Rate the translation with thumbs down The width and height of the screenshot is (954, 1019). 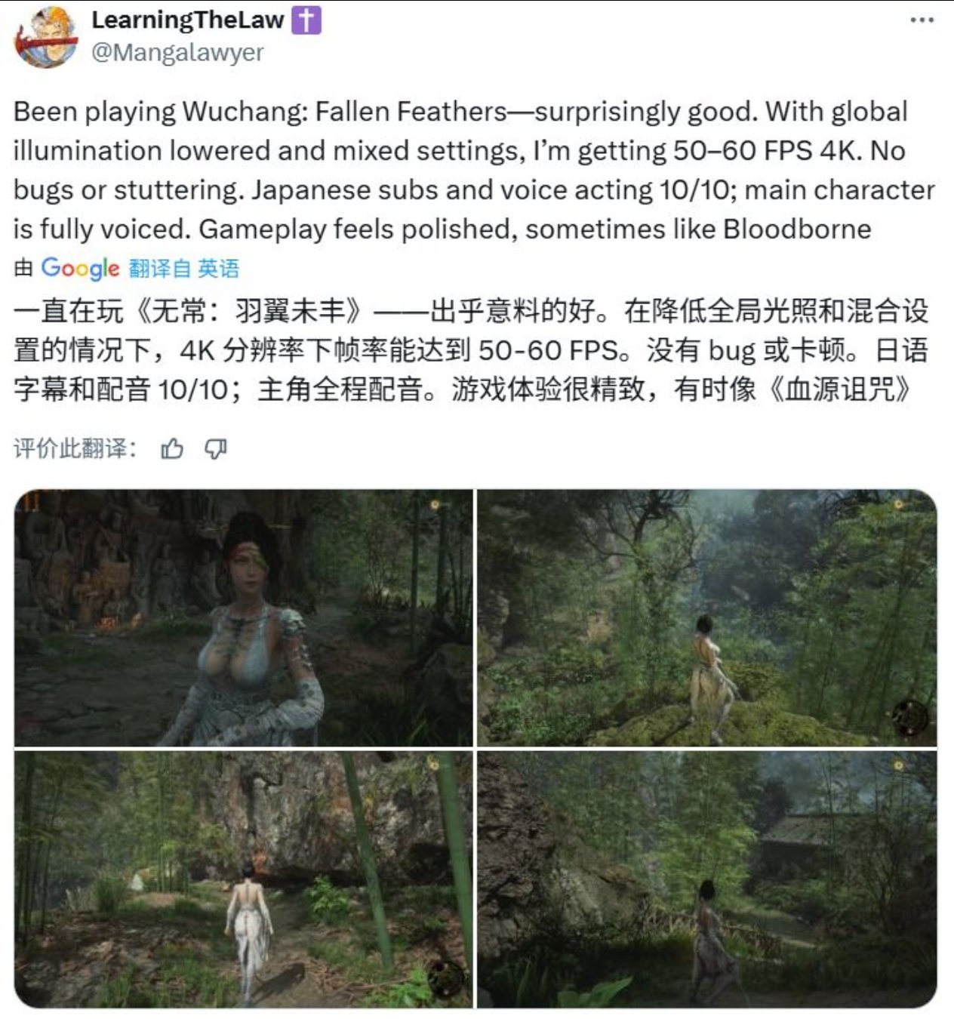click(x=216, y=449)
